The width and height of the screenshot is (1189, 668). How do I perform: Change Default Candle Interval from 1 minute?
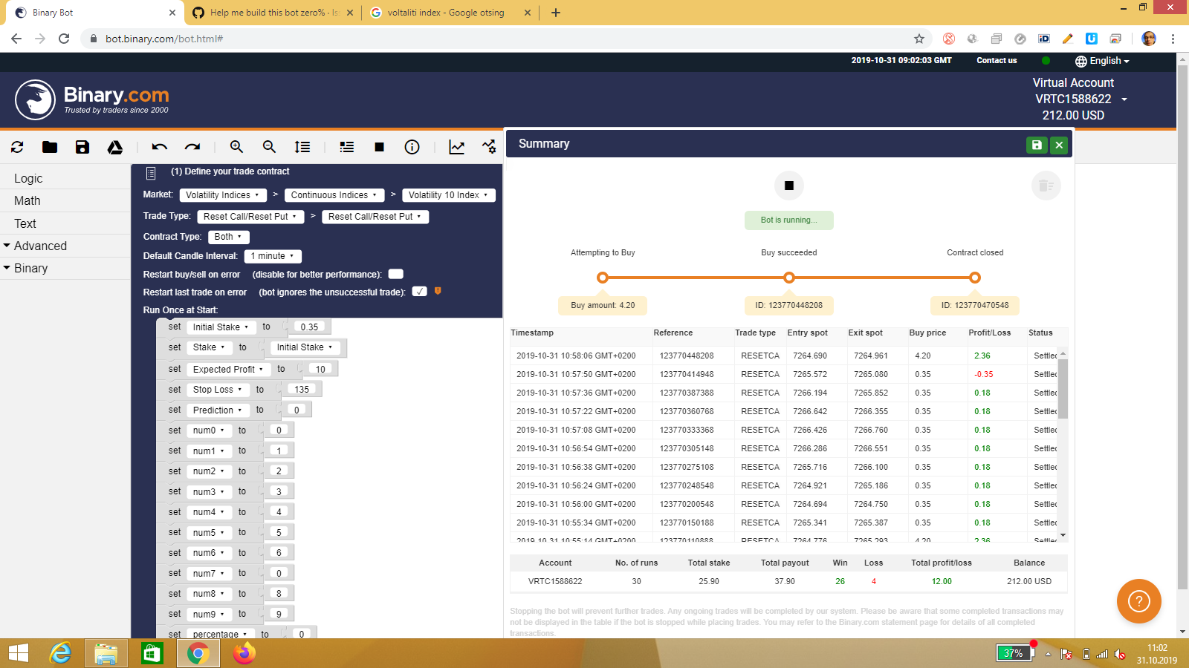pos(273,255)
